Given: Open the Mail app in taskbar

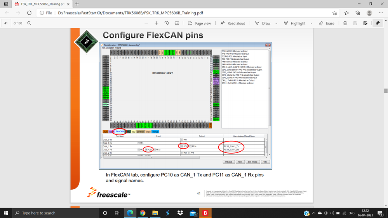Looking at the screenshot, I should coord(193,213).
